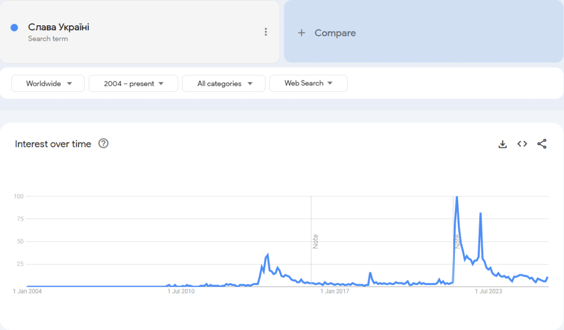Open help for Interest over time
Viewport: 564px width, 330px height.
104,144
